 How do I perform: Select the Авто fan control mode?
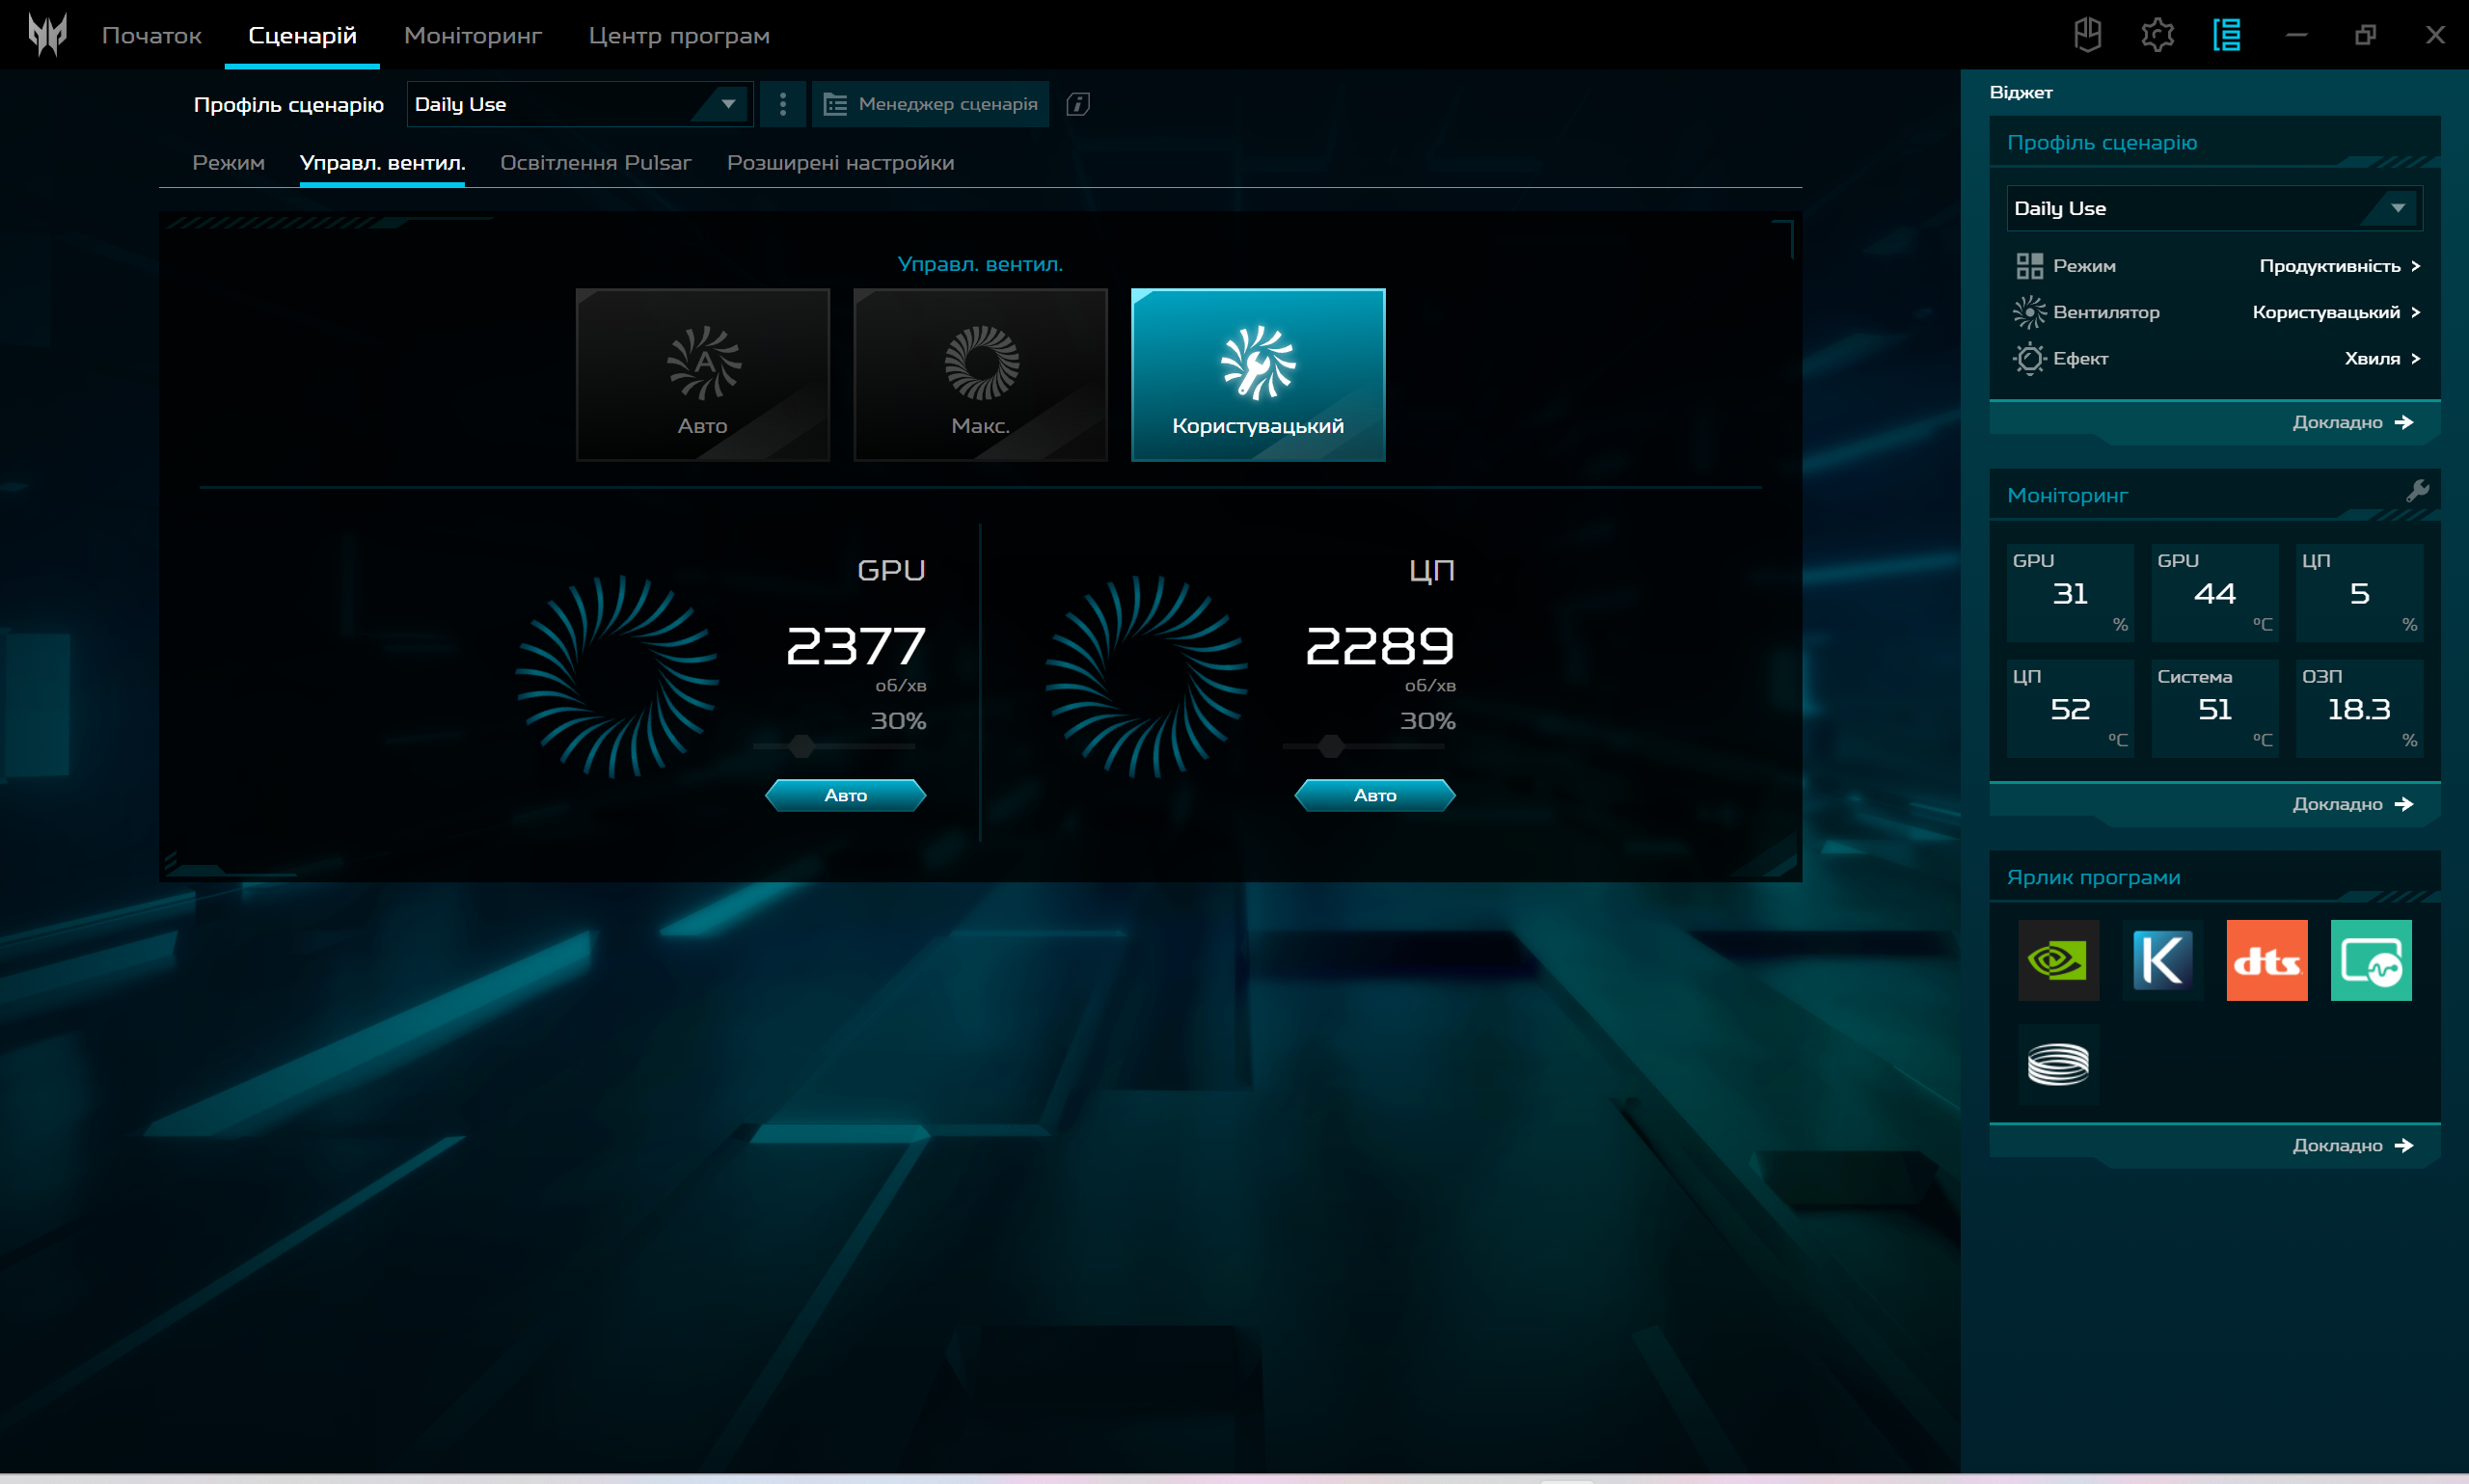(702, 375)
